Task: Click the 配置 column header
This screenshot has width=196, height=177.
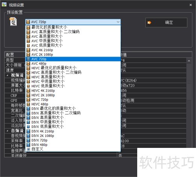Action: click(x=10, y=55)
